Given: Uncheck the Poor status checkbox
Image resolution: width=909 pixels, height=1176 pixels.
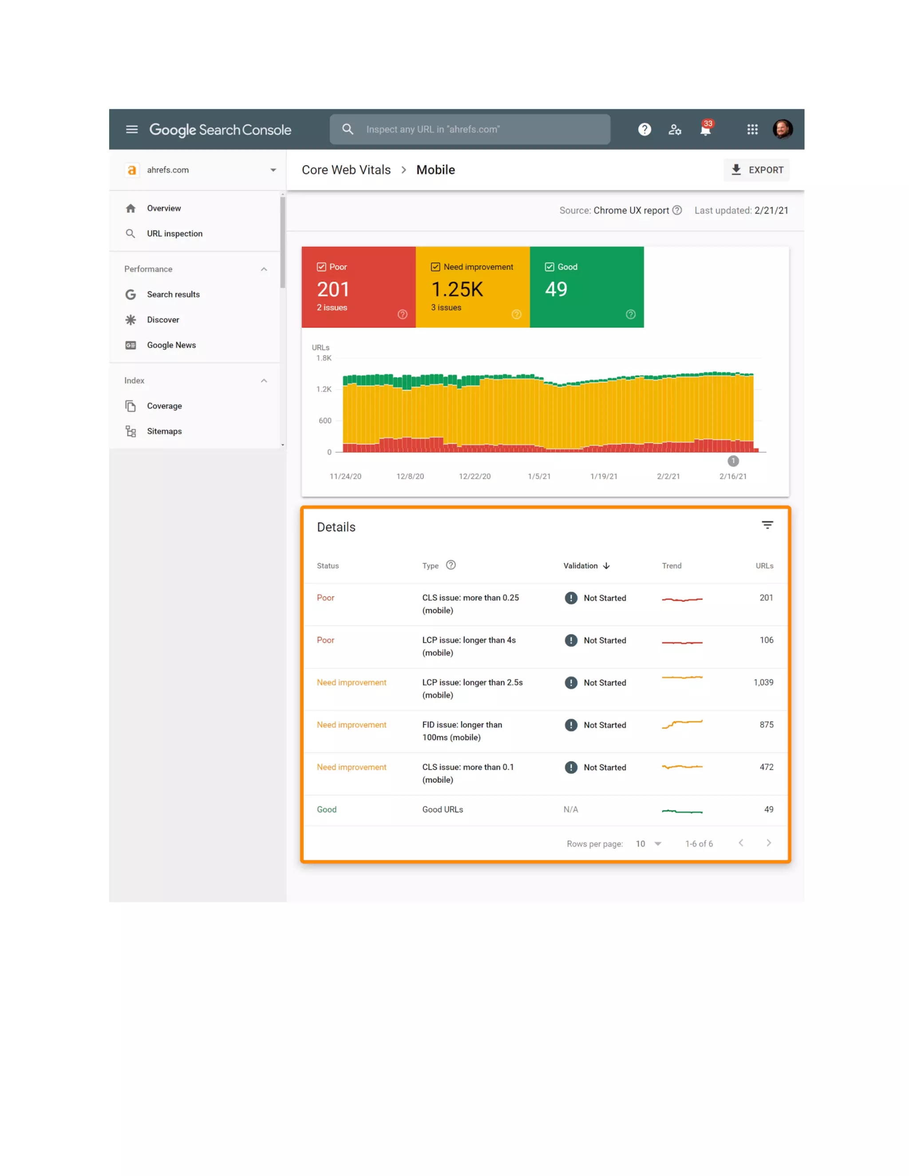Looking at the screenshot, I should (x=321, y=267).
